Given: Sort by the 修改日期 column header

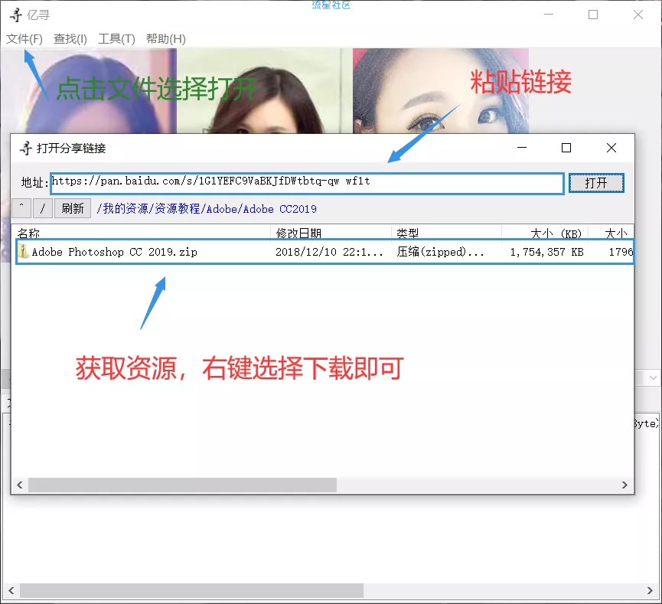Looking at the screenshot, I should coord(331,233).
